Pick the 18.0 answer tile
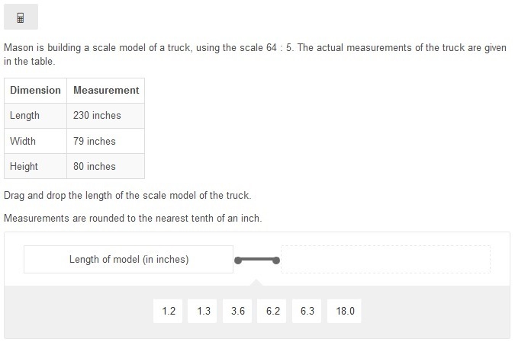515x342 pixels. pos(344,311)
